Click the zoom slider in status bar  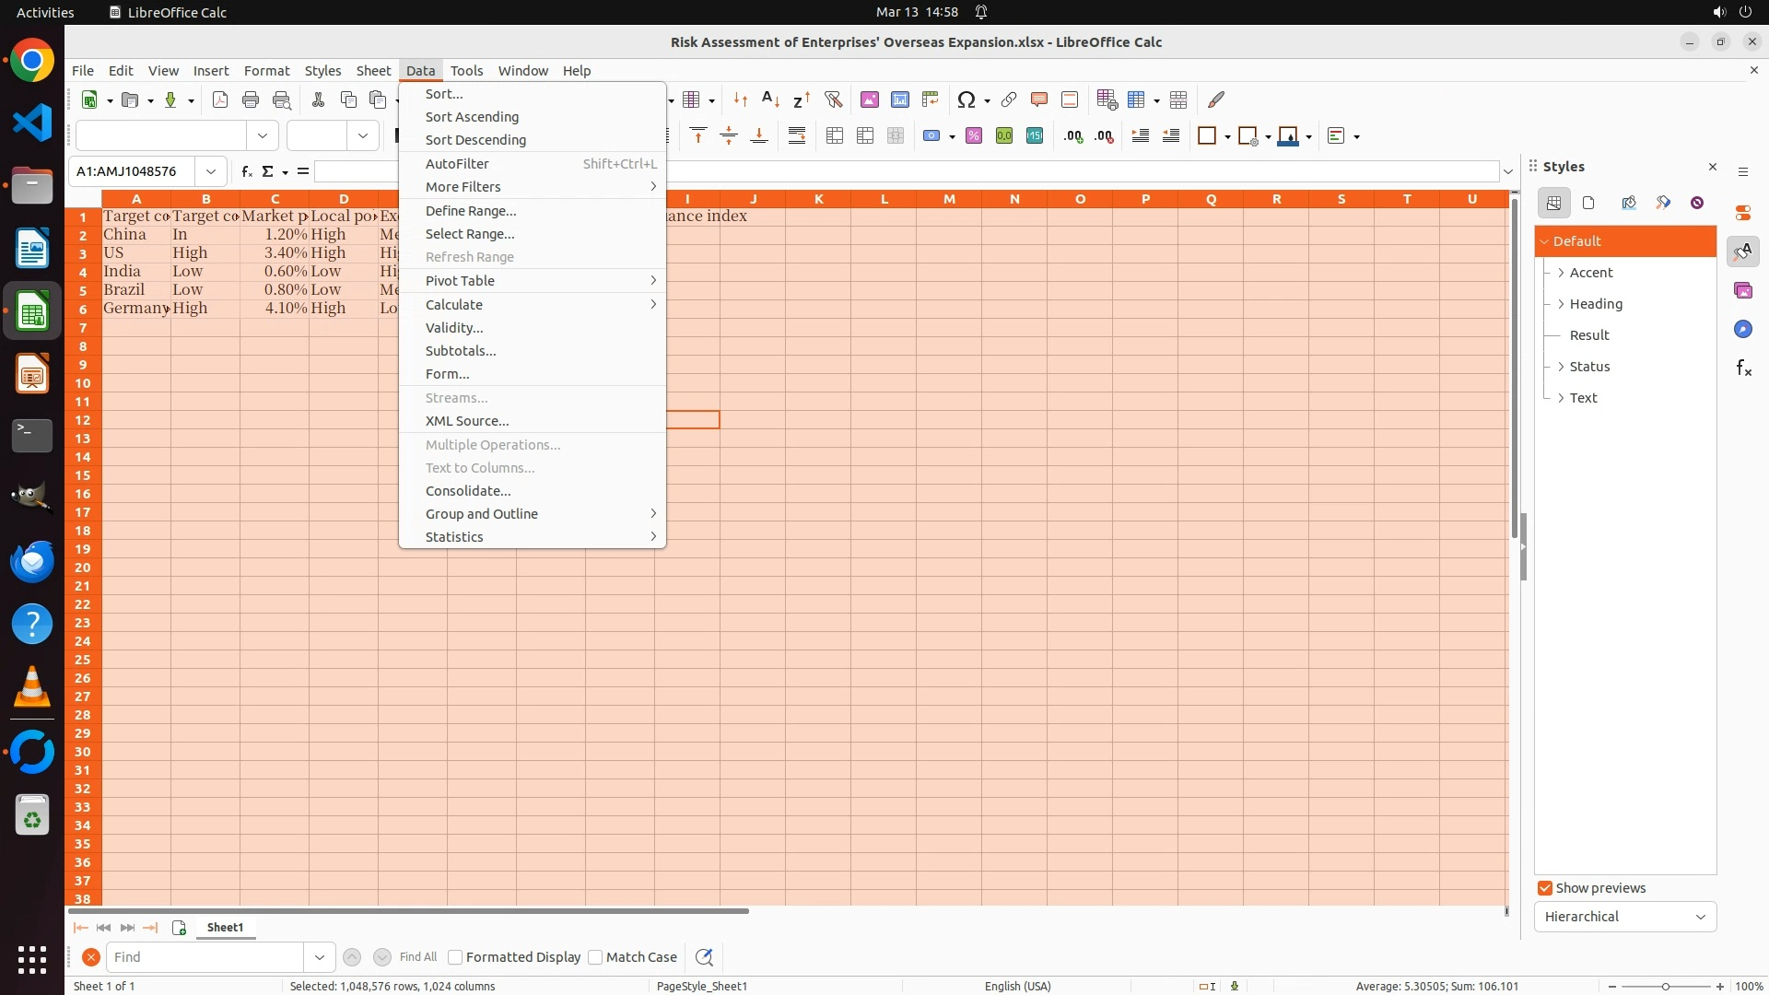1665,986
